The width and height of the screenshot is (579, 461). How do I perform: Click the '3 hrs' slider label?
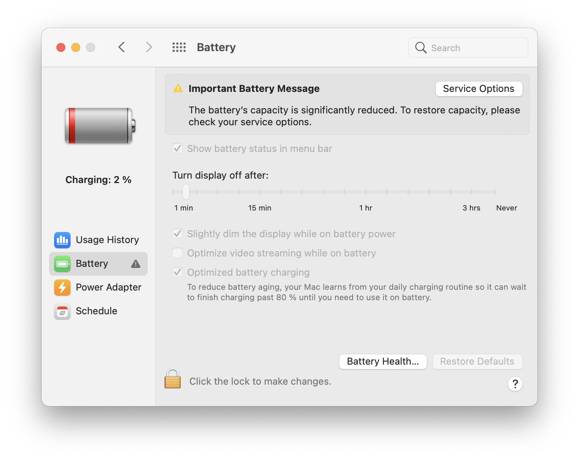pyautogui.click(x=471, y=208)
